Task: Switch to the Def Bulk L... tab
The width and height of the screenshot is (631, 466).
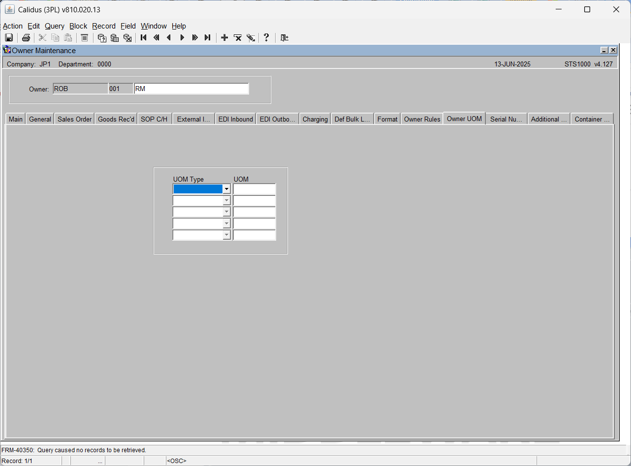Action: (x=352, y=119)
